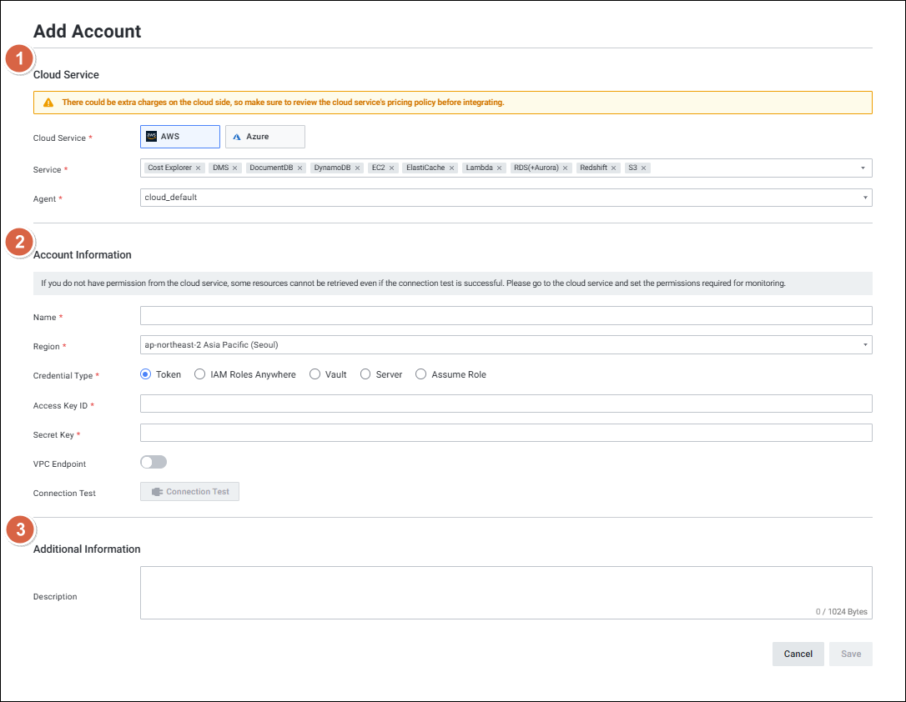Open the Agent cloud_default dropdown
Viewport: 906px width, 702px height.
tap(863, 198)
